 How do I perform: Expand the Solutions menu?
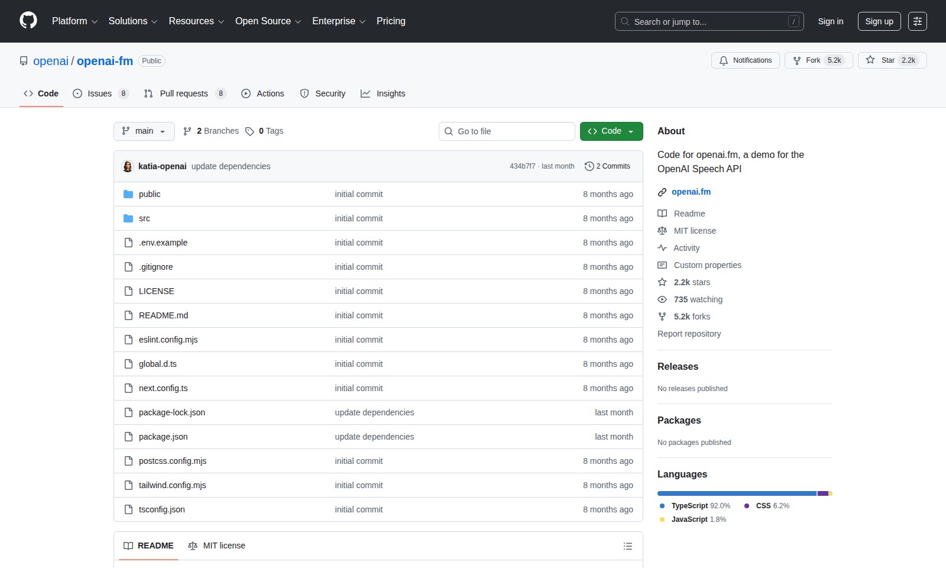(x=133, y=21)
